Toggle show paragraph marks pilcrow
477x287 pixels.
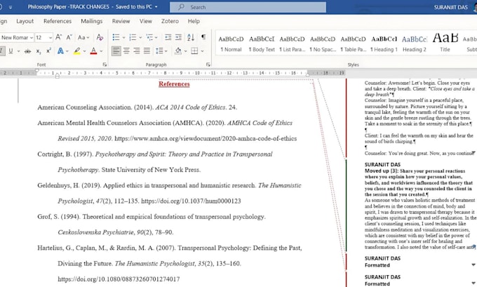[x=203, y=37]
